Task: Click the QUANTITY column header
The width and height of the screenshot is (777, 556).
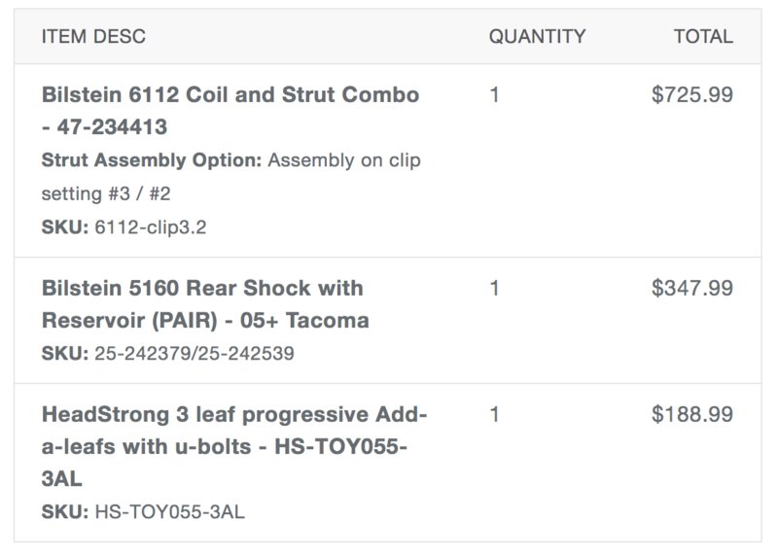Action: click(537, 37)
